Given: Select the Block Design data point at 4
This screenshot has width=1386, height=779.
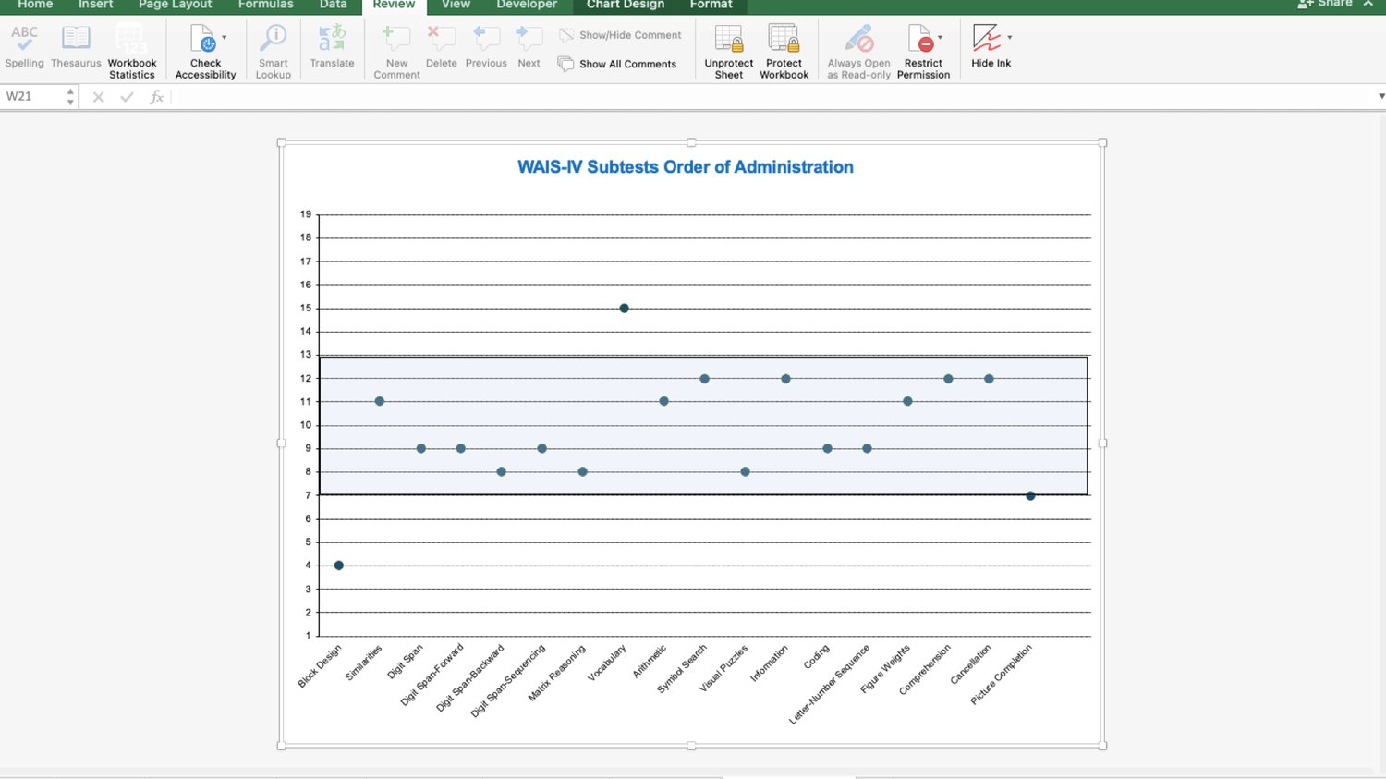Looking at the screenshot, I should click(x=339, y=566).
